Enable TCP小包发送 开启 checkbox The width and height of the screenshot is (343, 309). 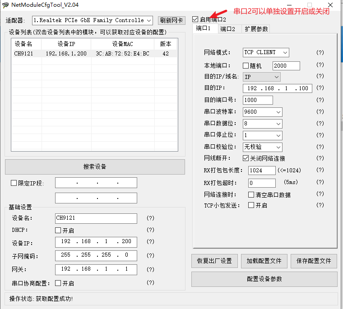(x=251, y=205)
